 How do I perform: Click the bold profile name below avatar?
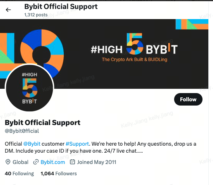tap(42, 123)
